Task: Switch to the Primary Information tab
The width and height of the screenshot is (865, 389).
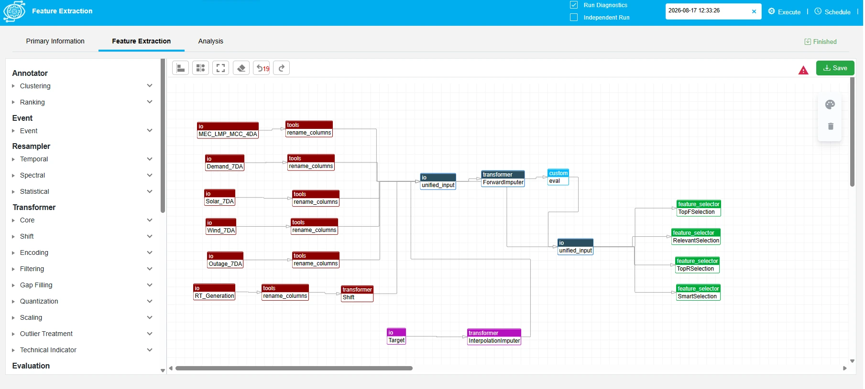Action: tap(55, 41)
